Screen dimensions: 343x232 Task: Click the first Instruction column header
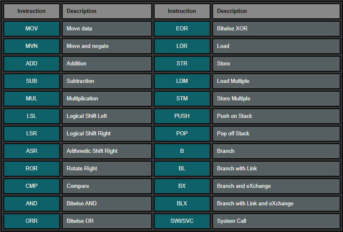32,11
